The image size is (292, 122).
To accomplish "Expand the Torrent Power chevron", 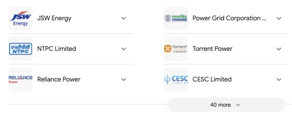I will pos(279,49).
